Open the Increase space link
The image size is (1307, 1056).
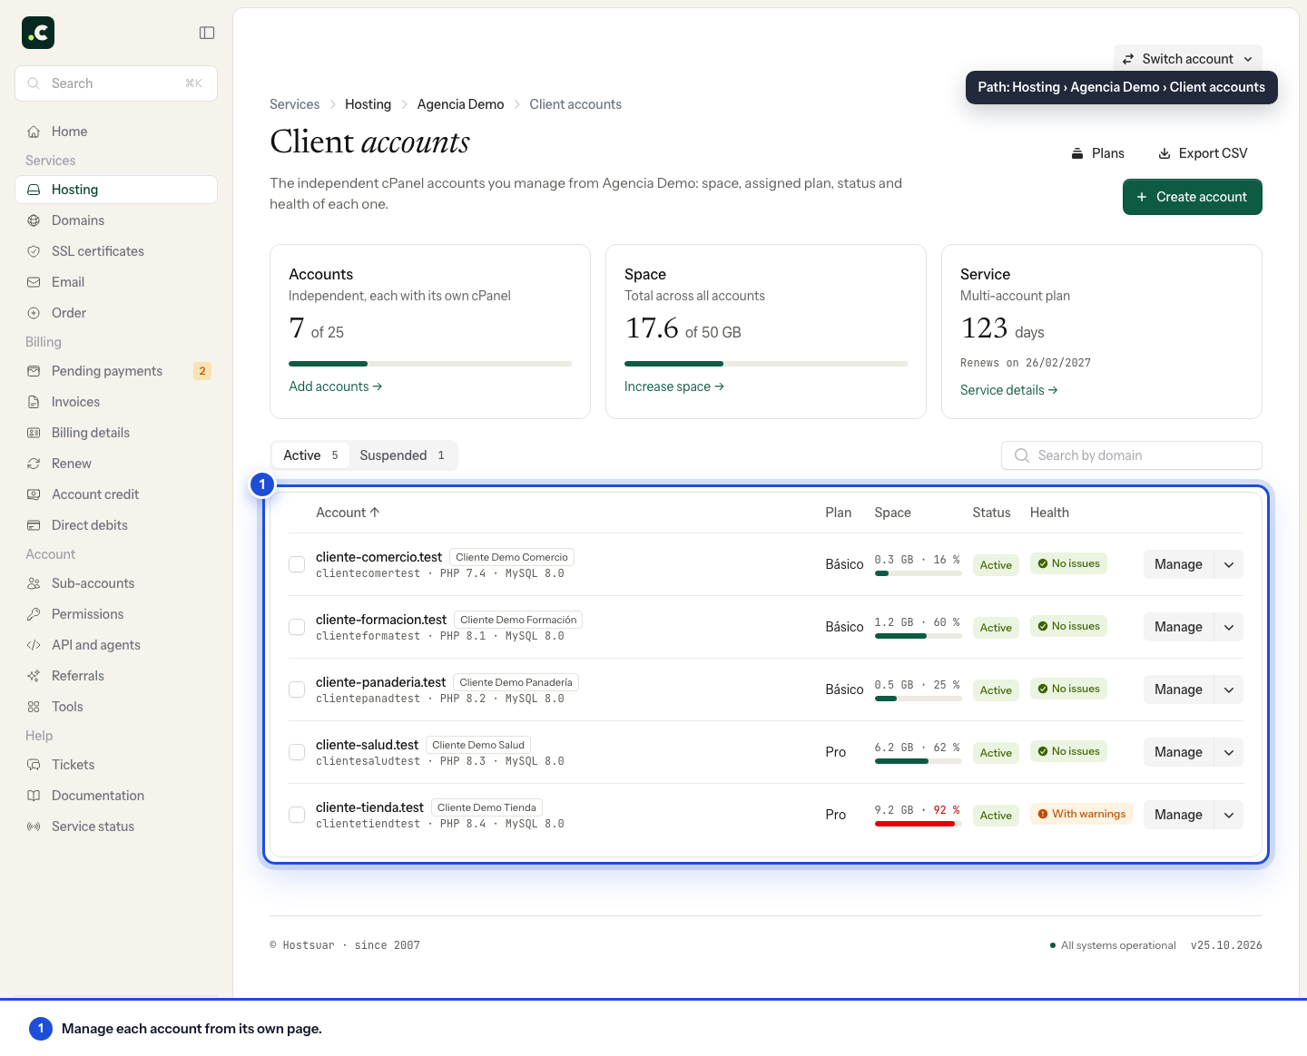pyautogui.click(x=674, y=386)
